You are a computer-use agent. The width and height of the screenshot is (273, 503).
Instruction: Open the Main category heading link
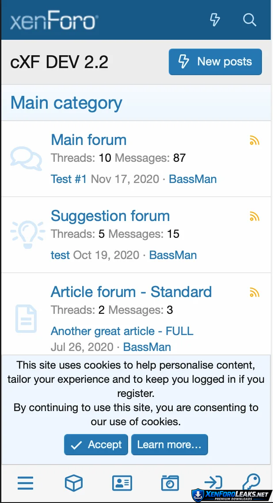[66, 103]
